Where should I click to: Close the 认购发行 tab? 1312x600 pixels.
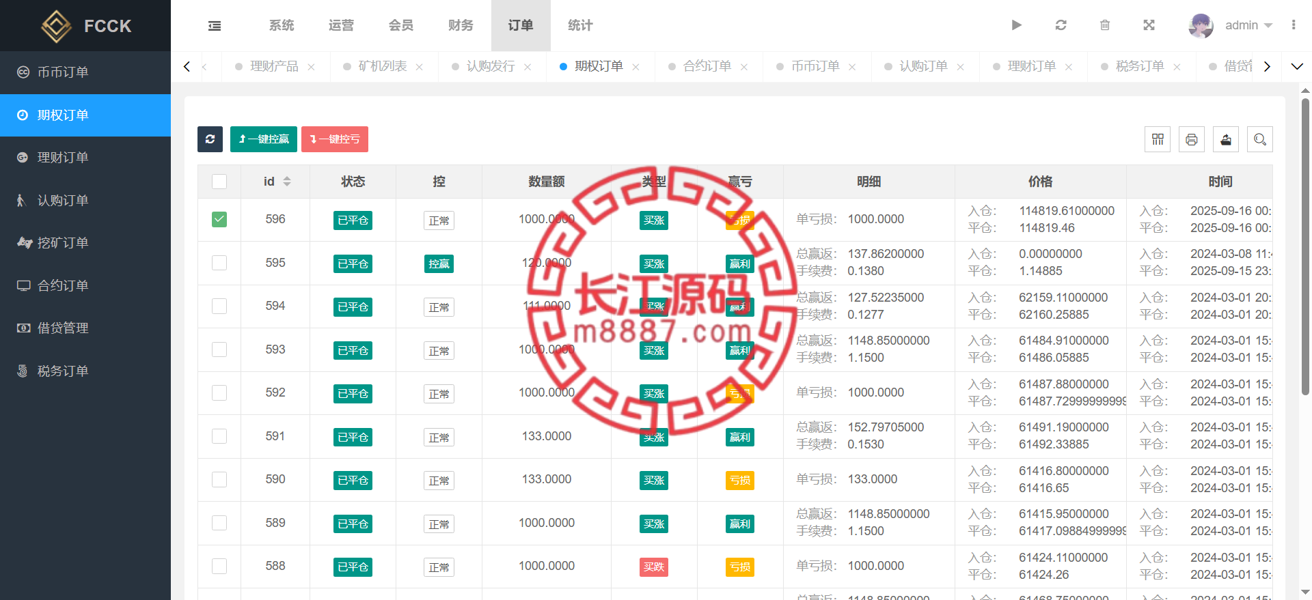(x=528, y=67)
